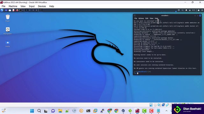
Task: Open the Windows Start button
Action: (32, 111)
